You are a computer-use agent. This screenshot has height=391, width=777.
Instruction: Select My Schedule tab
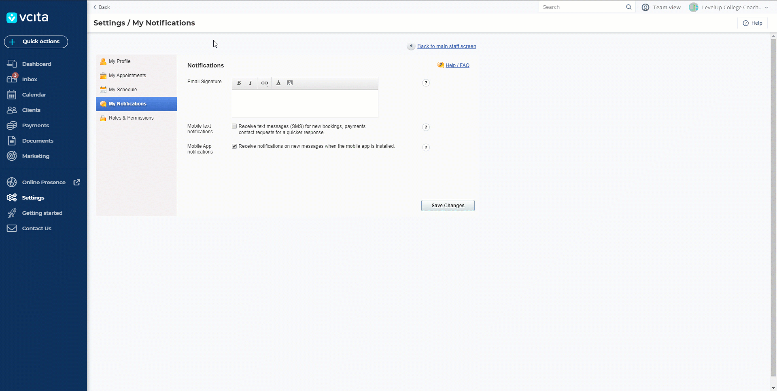(136, 90)
